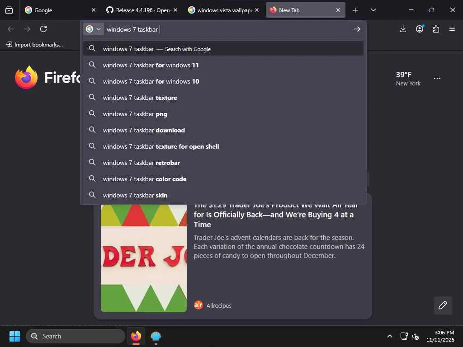Open the clock showing 3:06 PM
This screenshot has height=347, width=463.
pyautogui.click(x=440, y=336)
